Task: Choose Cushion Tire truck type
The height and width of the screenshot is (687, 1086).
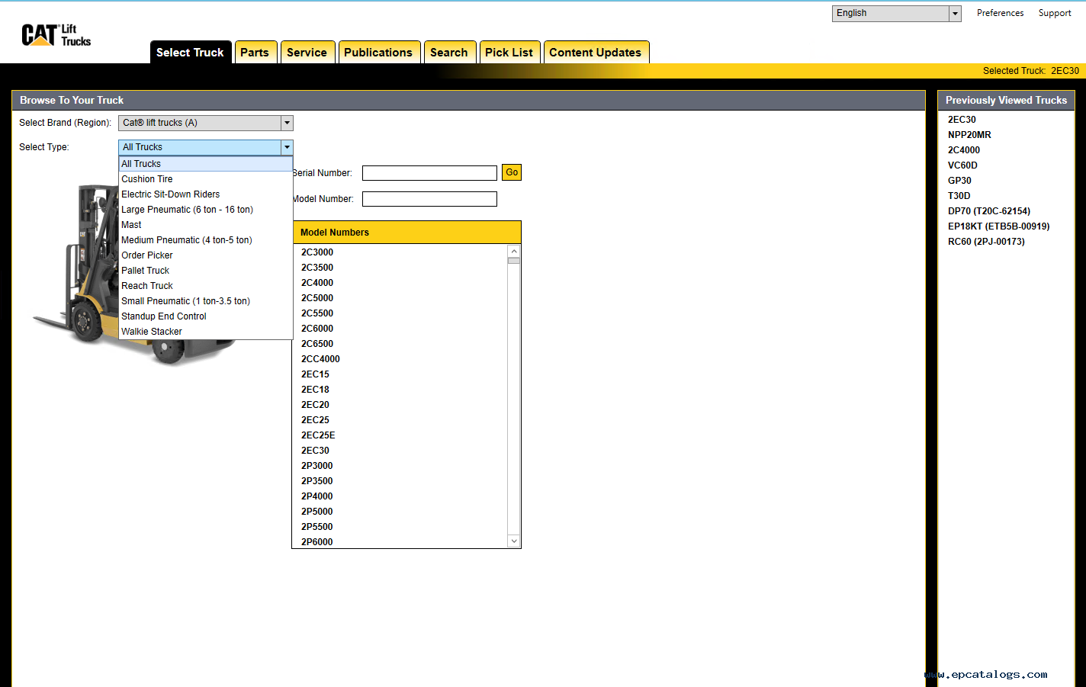Action: point(206,179)
